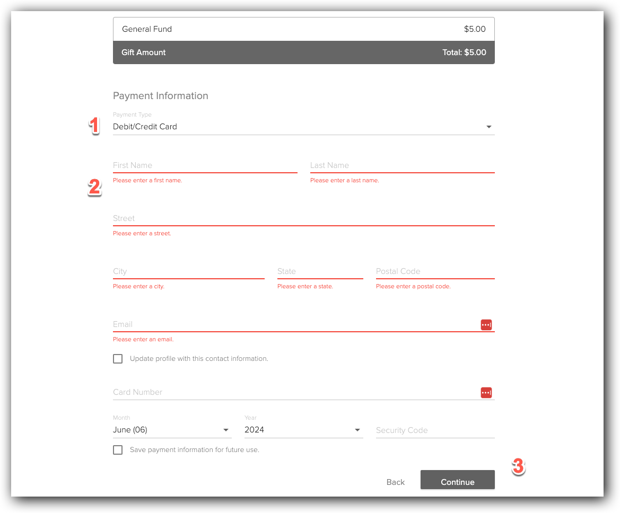The height and width of the screenshot is (513, 620).
Task: Click the autofill icon beside Card Number
Action: coord(486,392)
